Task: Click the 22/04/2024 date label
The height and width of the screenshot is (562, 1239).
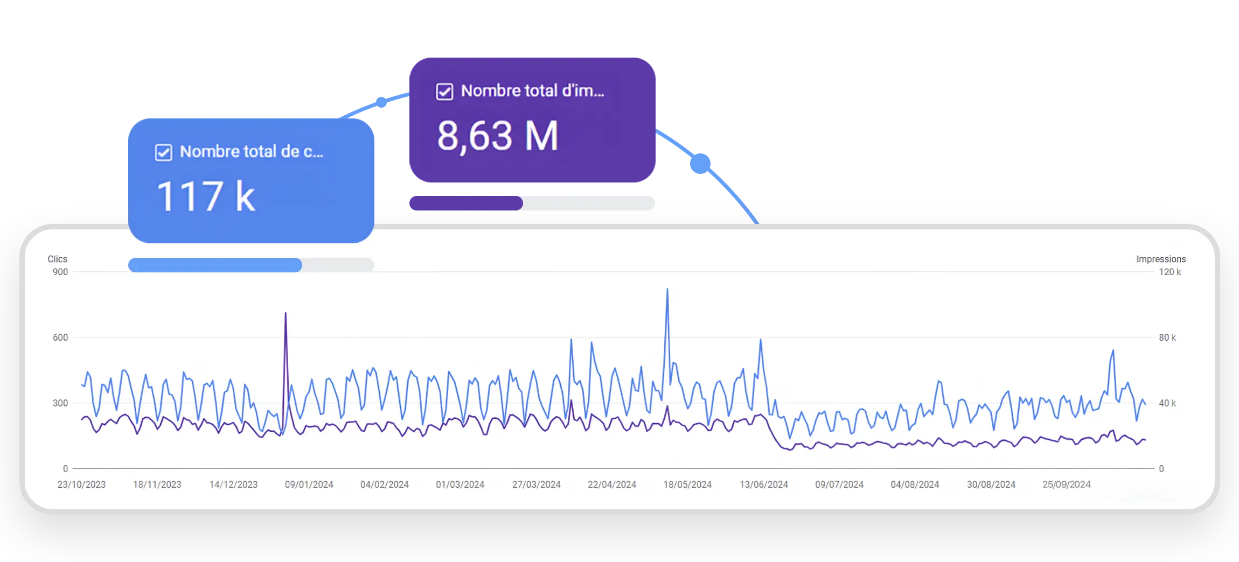Action: click(612, 484)
